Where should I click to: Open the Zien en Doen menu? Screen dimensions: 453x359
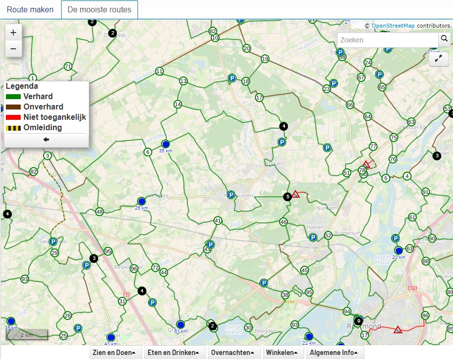pyautogui.click(x=114, y=352)
